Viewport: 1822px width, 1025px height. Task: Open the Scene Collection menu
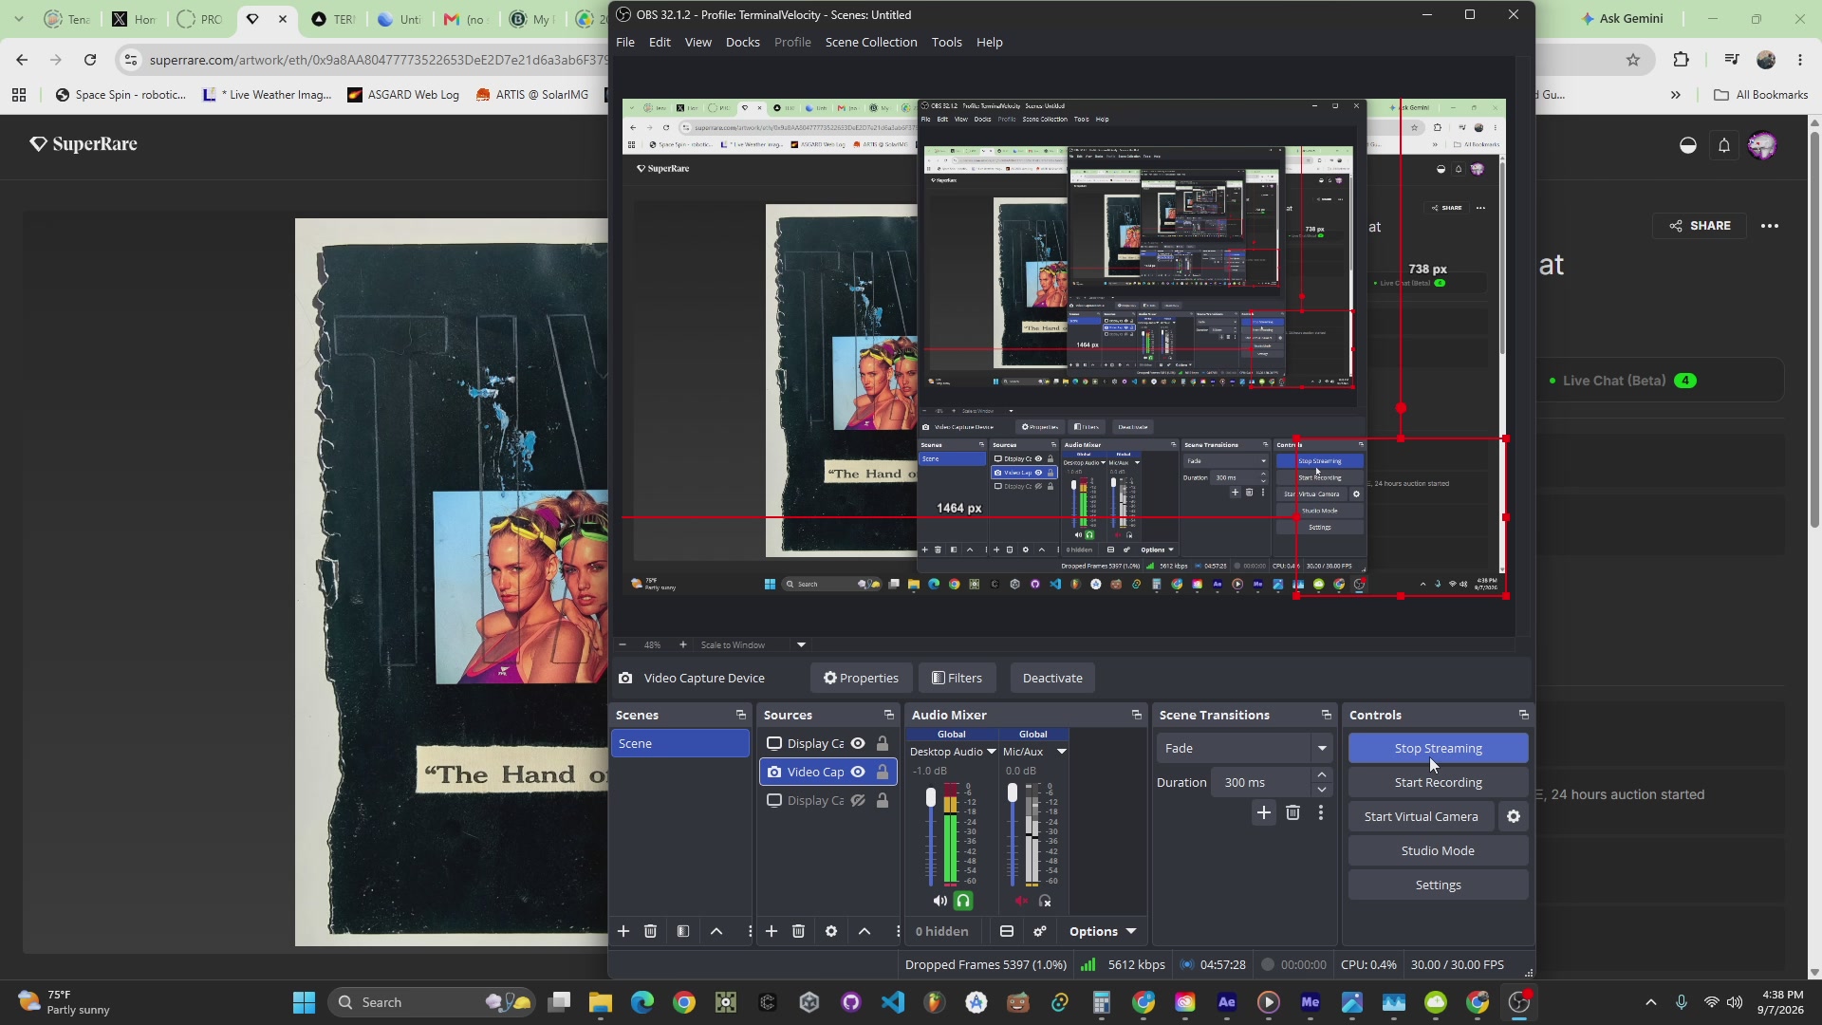(x=871, y=43)
